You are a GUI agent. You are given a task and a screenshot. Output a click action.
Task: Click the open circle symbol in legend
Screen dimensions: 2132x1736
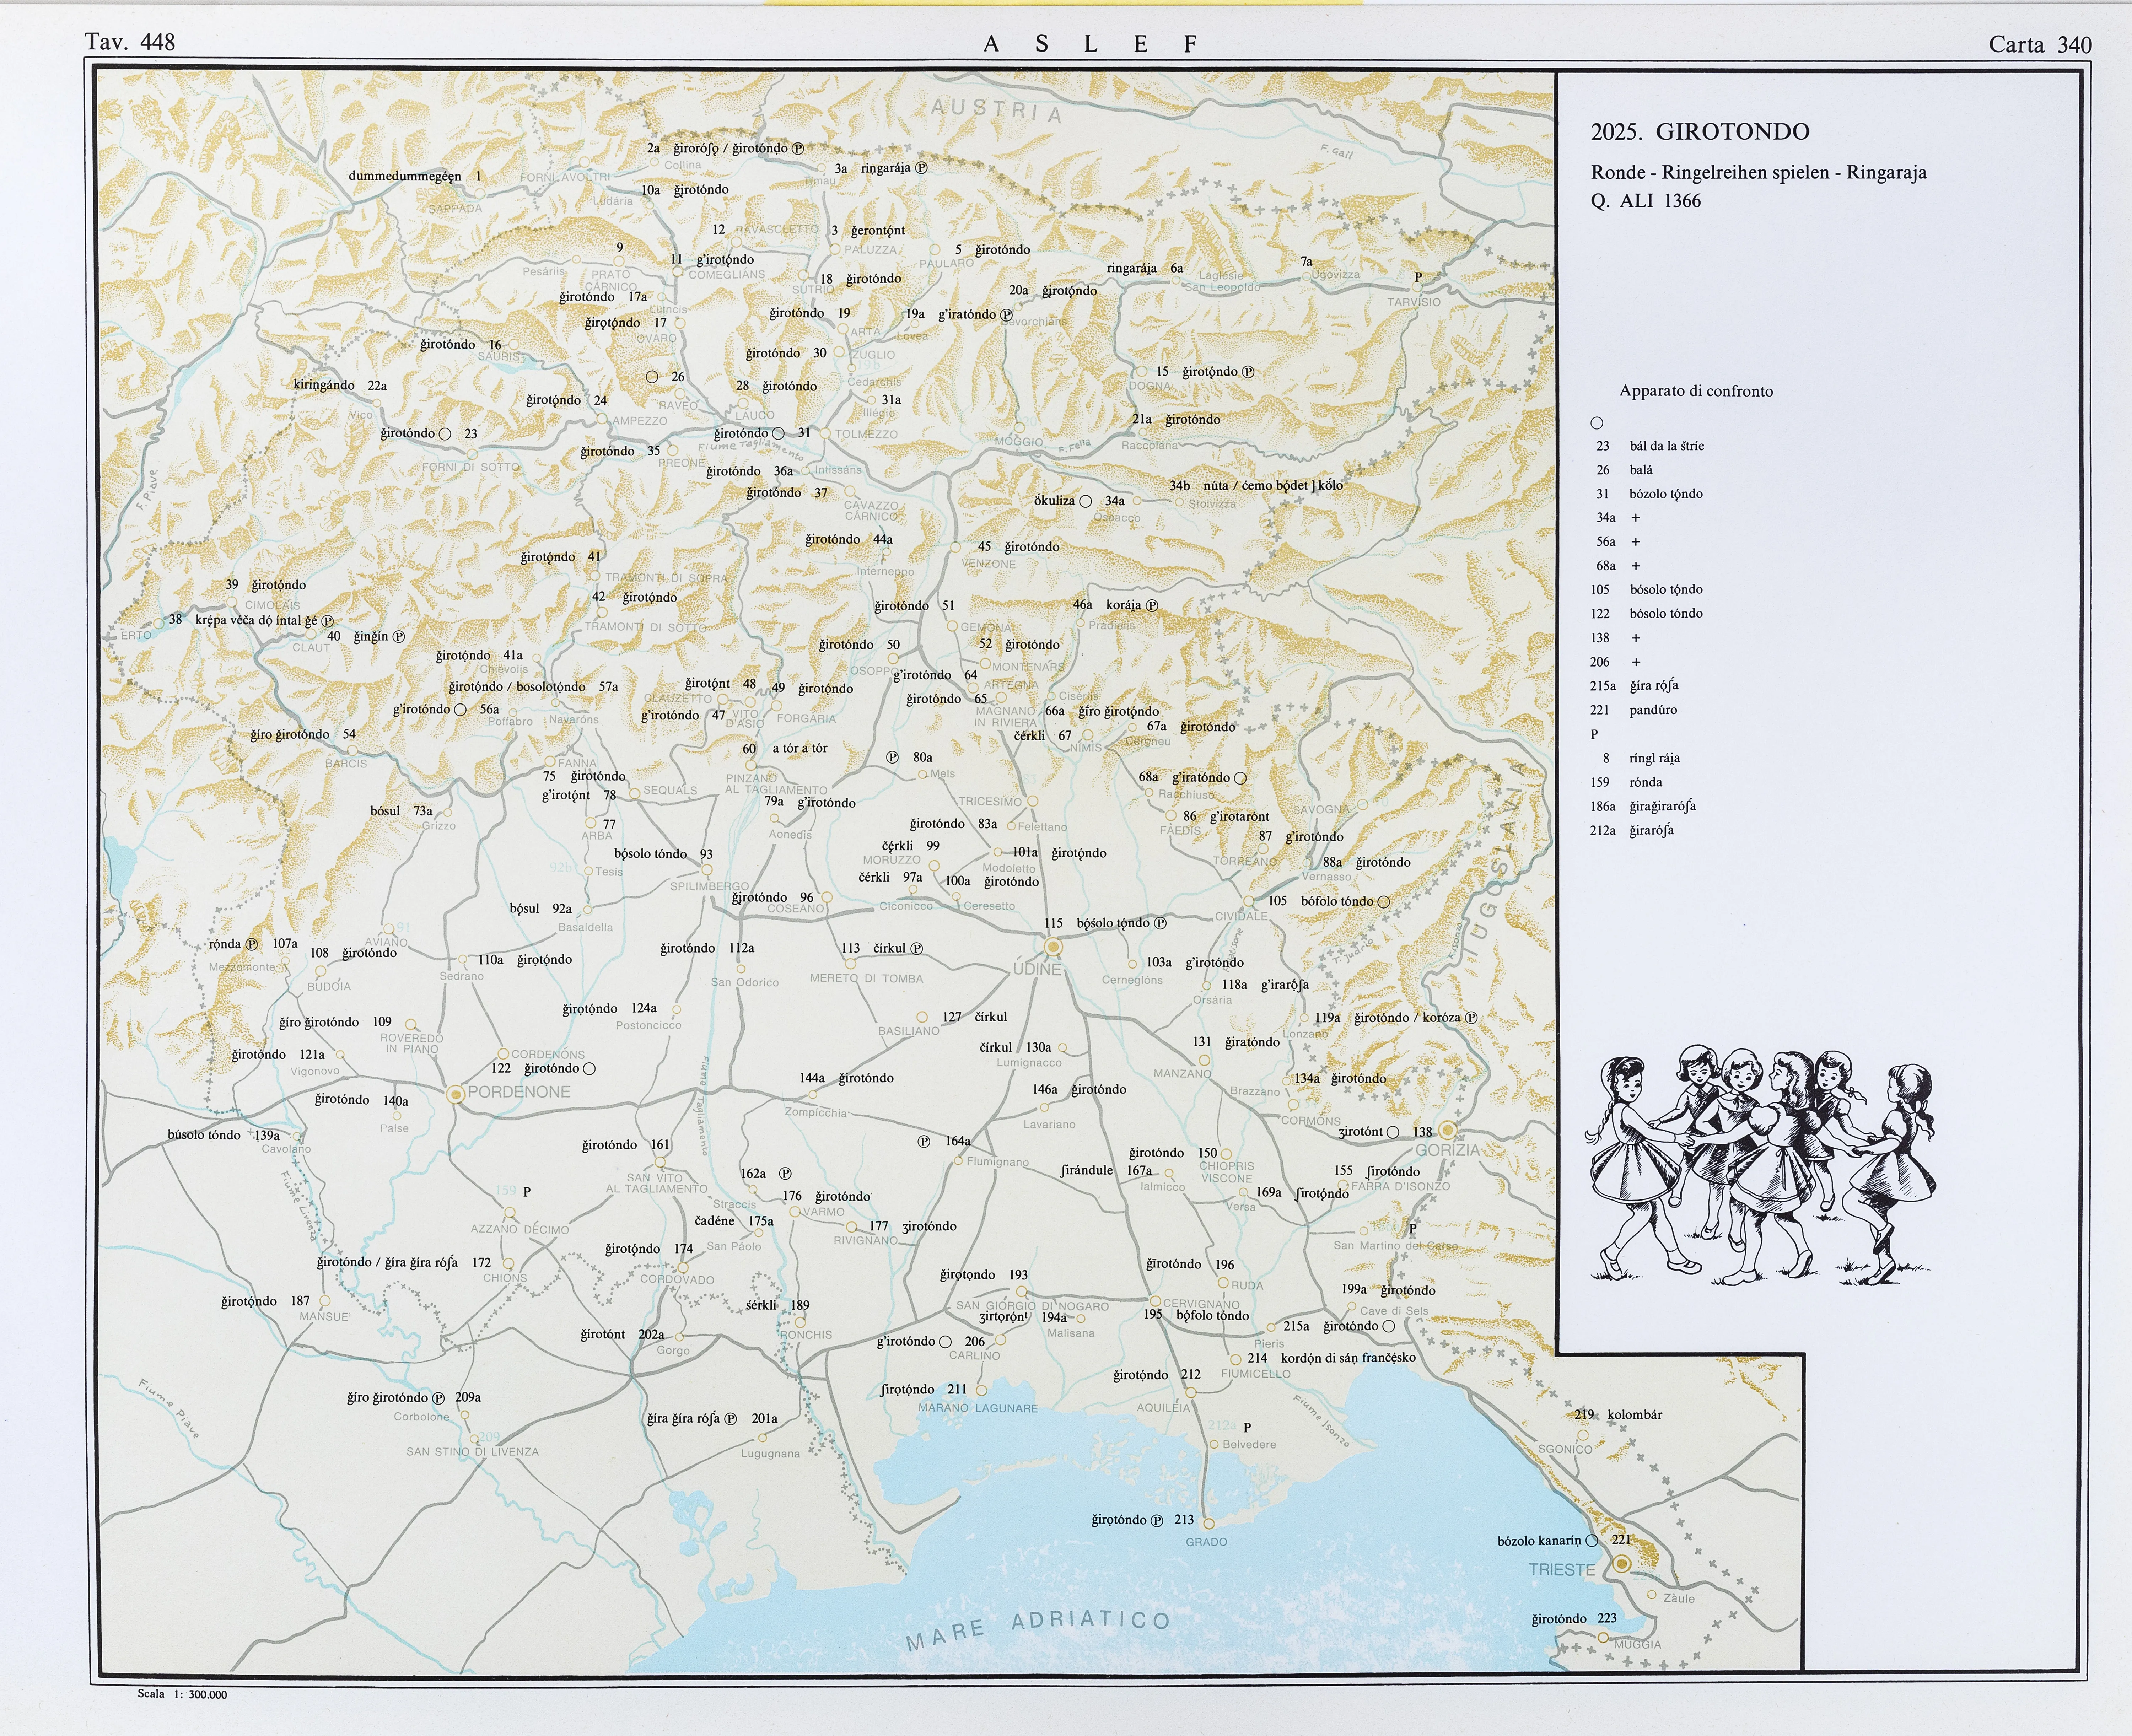[1596, 423]
